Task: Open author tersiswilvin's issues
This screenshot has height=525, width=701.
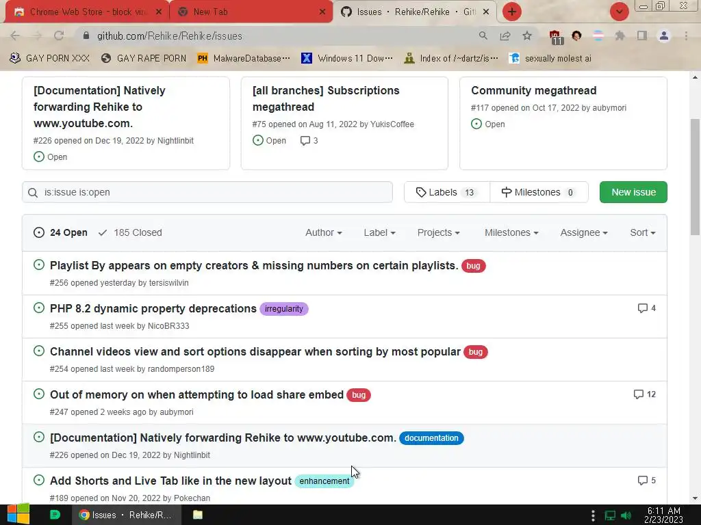Action: [x=168, y=283]
